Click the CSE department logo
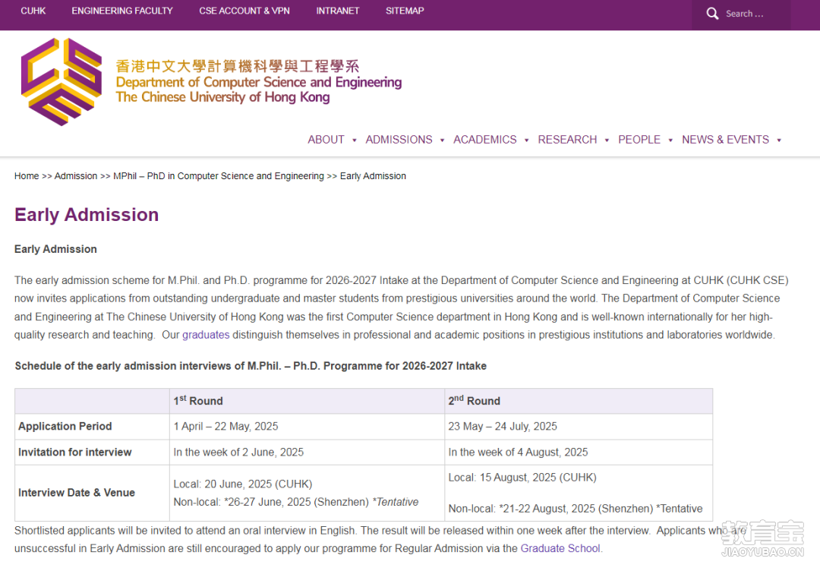The height and width of the screenshot is (574, 820). click(x=61, y=81)
